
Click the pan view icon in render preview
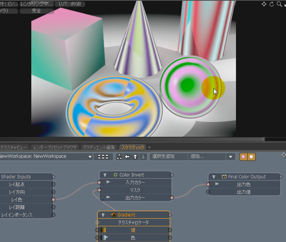[x=264, y=4]
